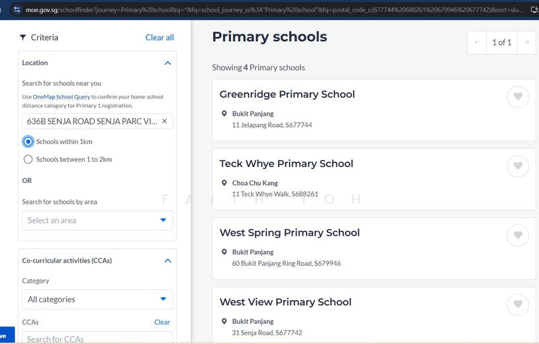Select Schools within 1km radio option
This screenshot has height=344, width=539.
pyautogui.click(x=28, y=141)
